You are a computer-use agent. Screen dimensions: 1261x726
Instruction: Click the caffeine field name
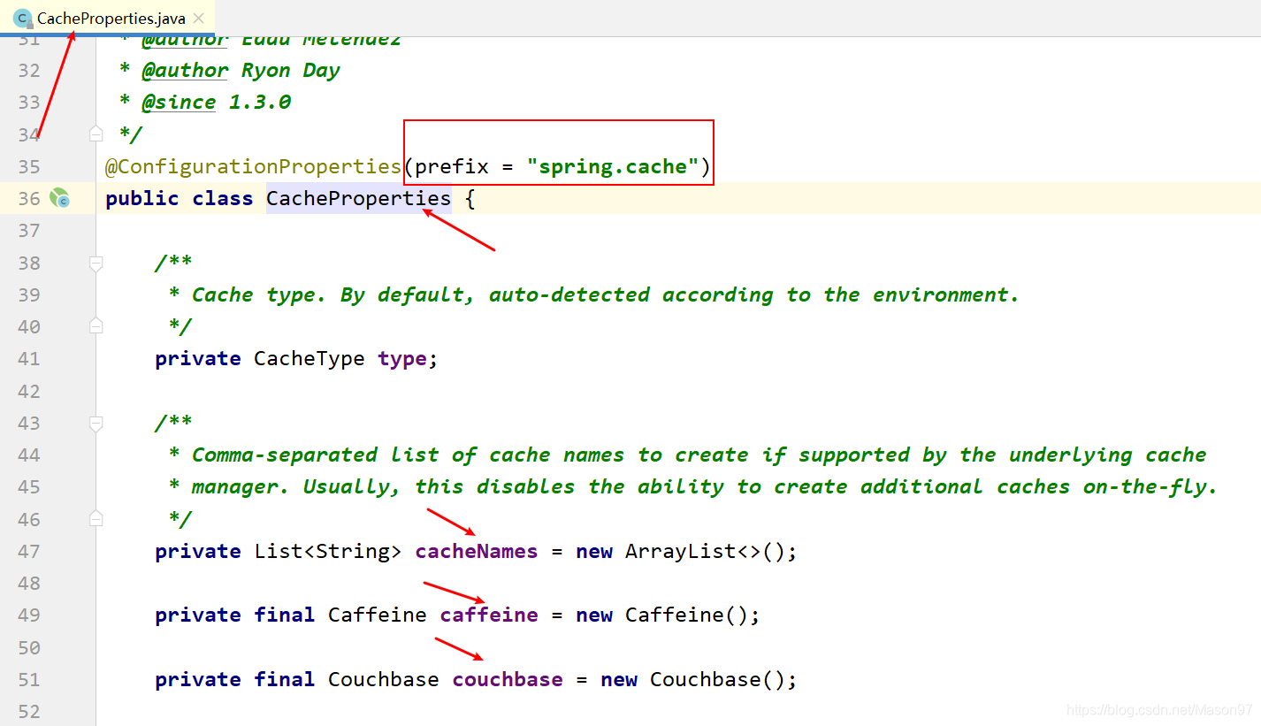[489, 615]
